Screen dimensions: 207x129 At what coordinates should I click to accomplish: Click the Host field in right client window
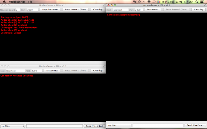[121, 10]
